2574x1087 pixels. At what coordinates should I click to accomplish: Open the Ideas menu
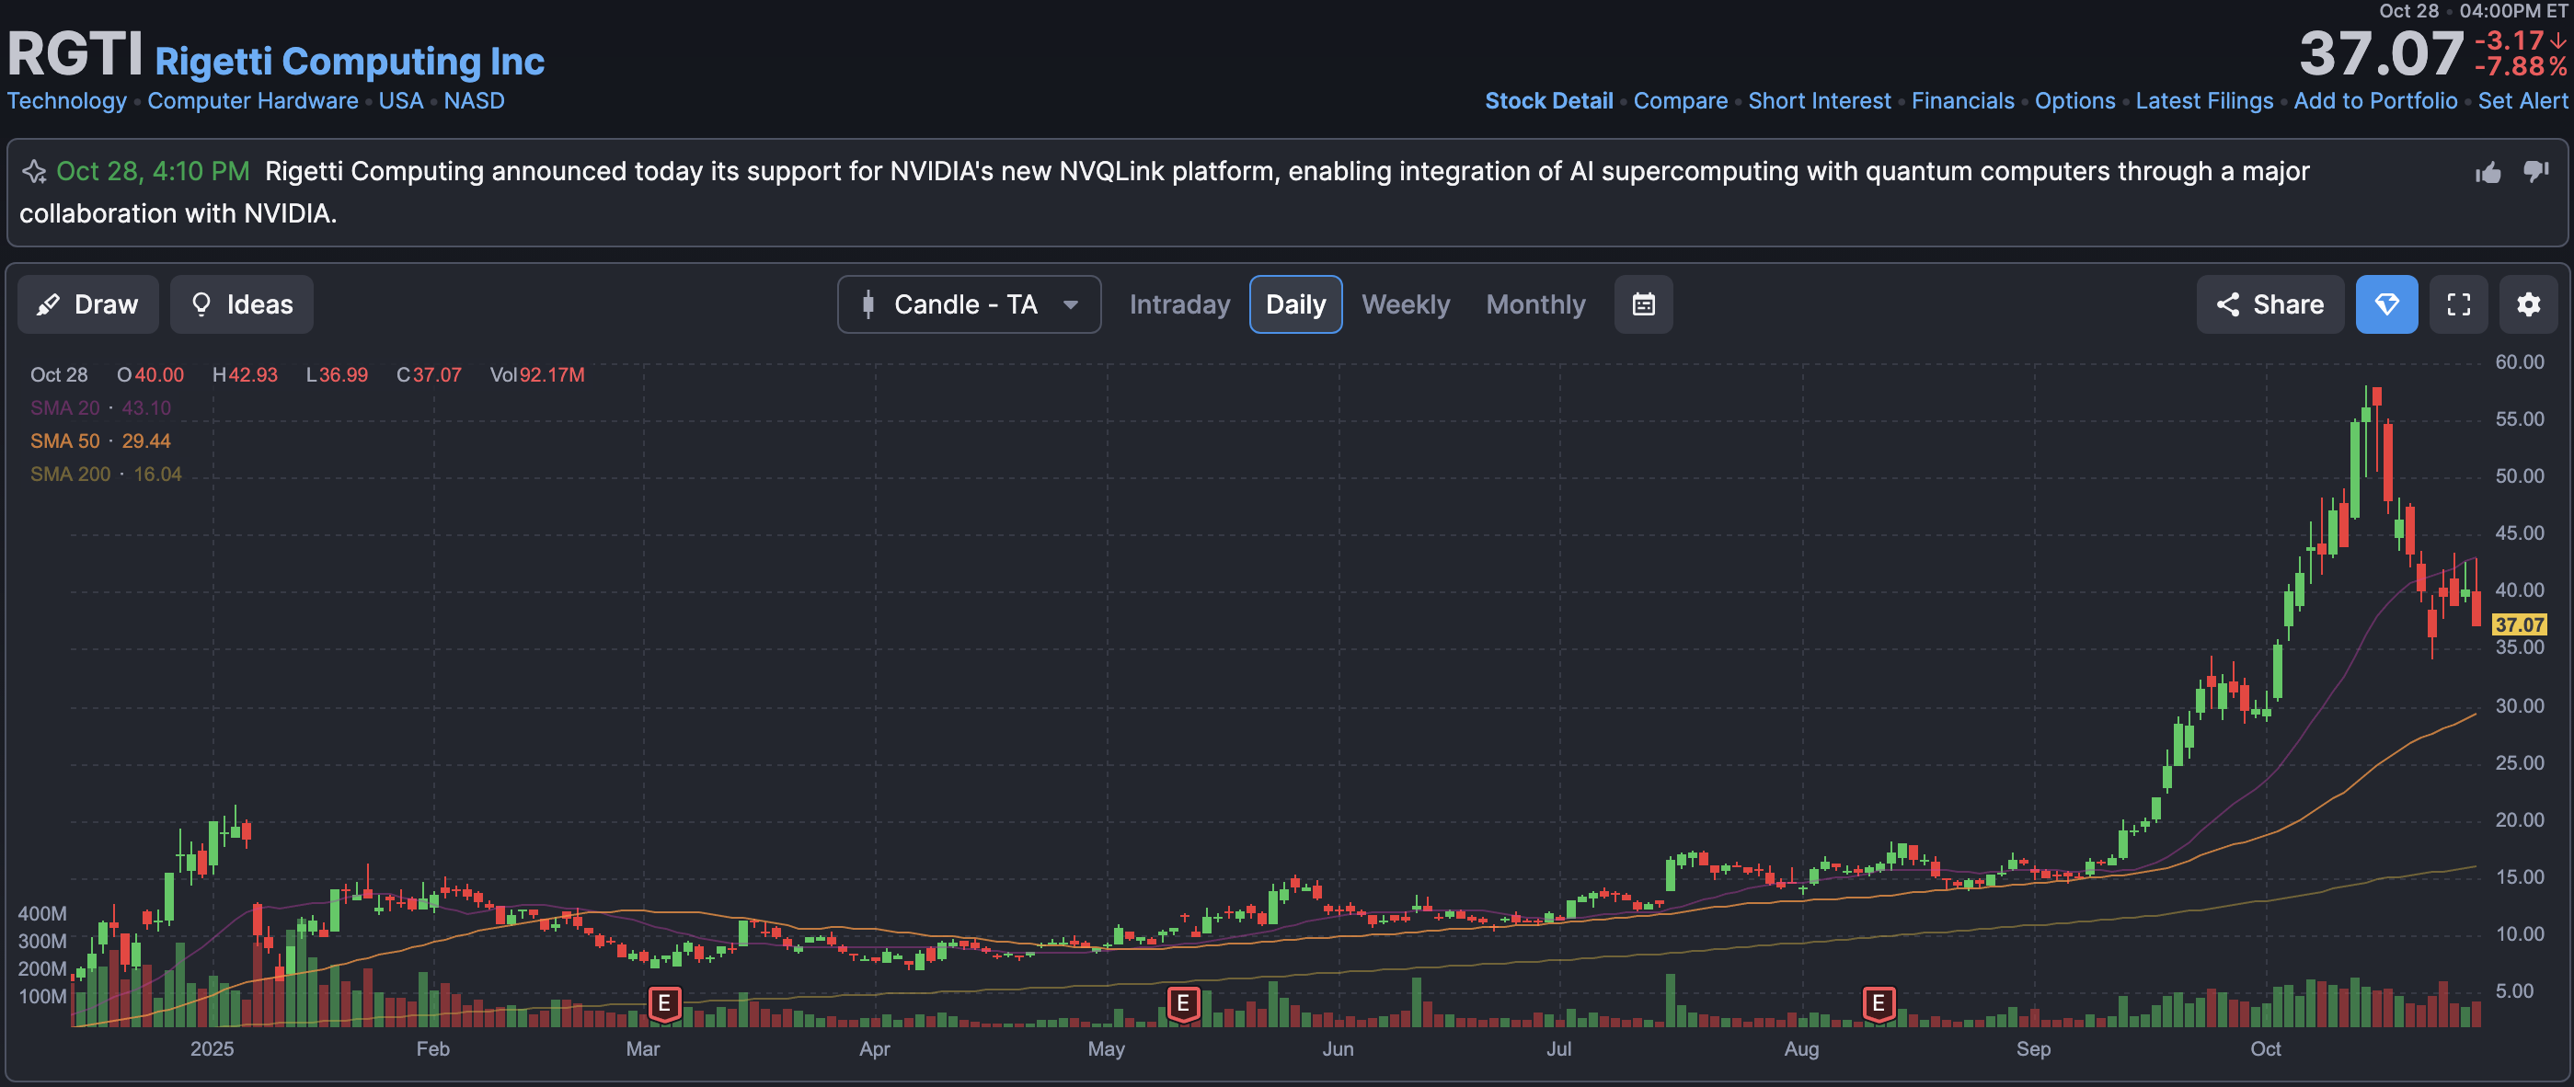point(242,304)
